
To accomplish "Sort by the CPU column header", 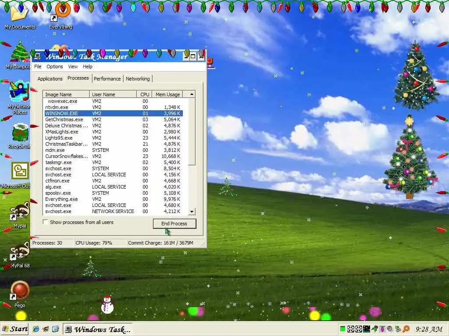I will pos(144,94).
